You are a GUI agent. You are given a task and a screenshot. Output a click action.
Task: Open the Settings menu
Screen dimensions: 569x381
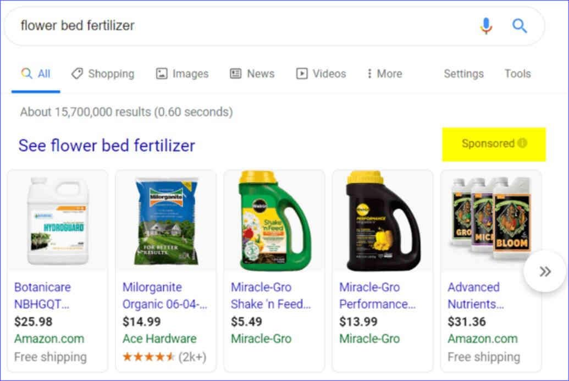(x=463, y=73)
